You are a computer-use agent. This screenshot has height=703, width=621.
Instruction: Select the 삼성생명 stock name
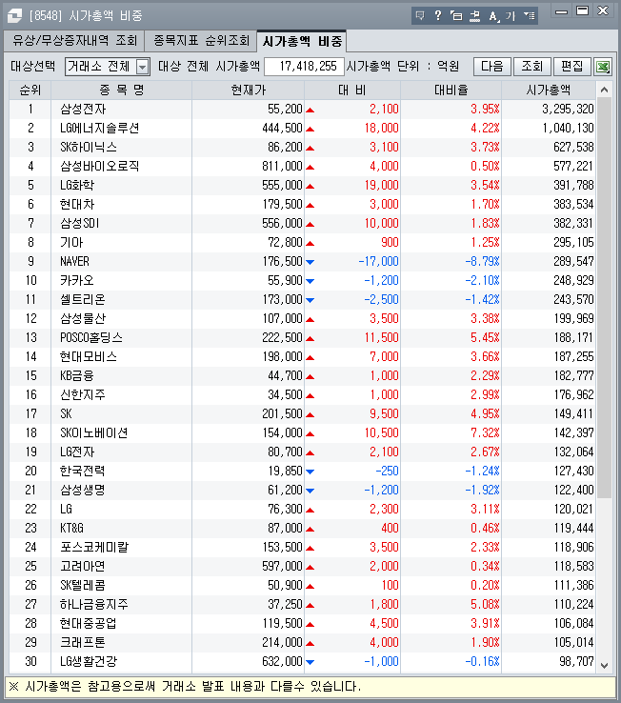[83, 490]
